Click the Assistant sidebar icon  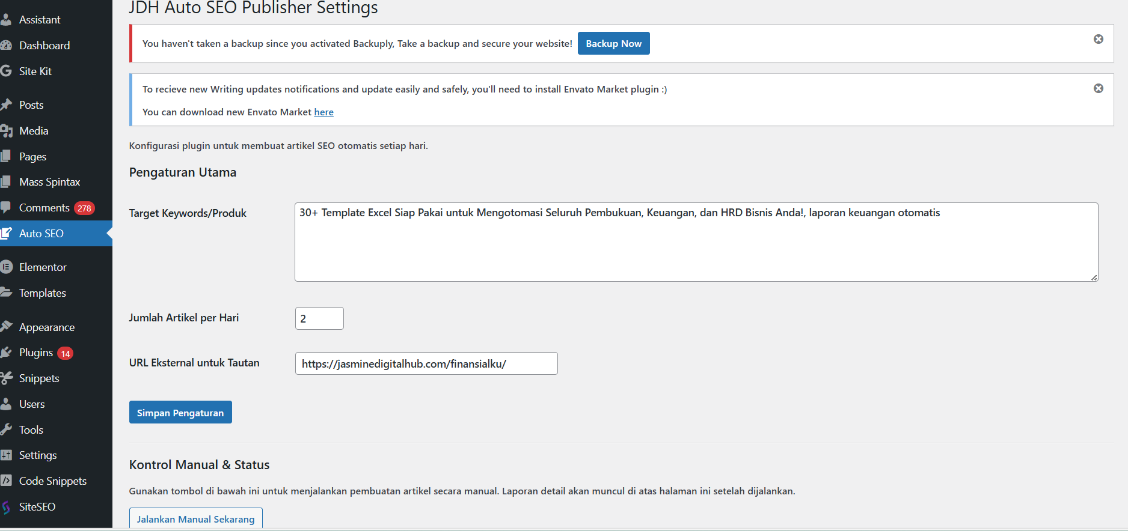pos(6,20)
